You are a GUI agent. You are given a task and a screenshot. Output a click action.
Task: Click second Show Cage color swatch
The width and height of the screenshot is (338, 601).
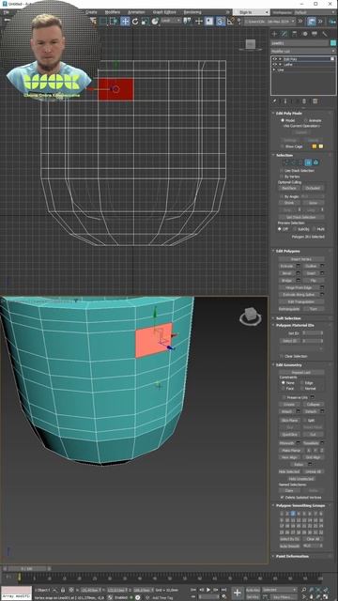321,146
